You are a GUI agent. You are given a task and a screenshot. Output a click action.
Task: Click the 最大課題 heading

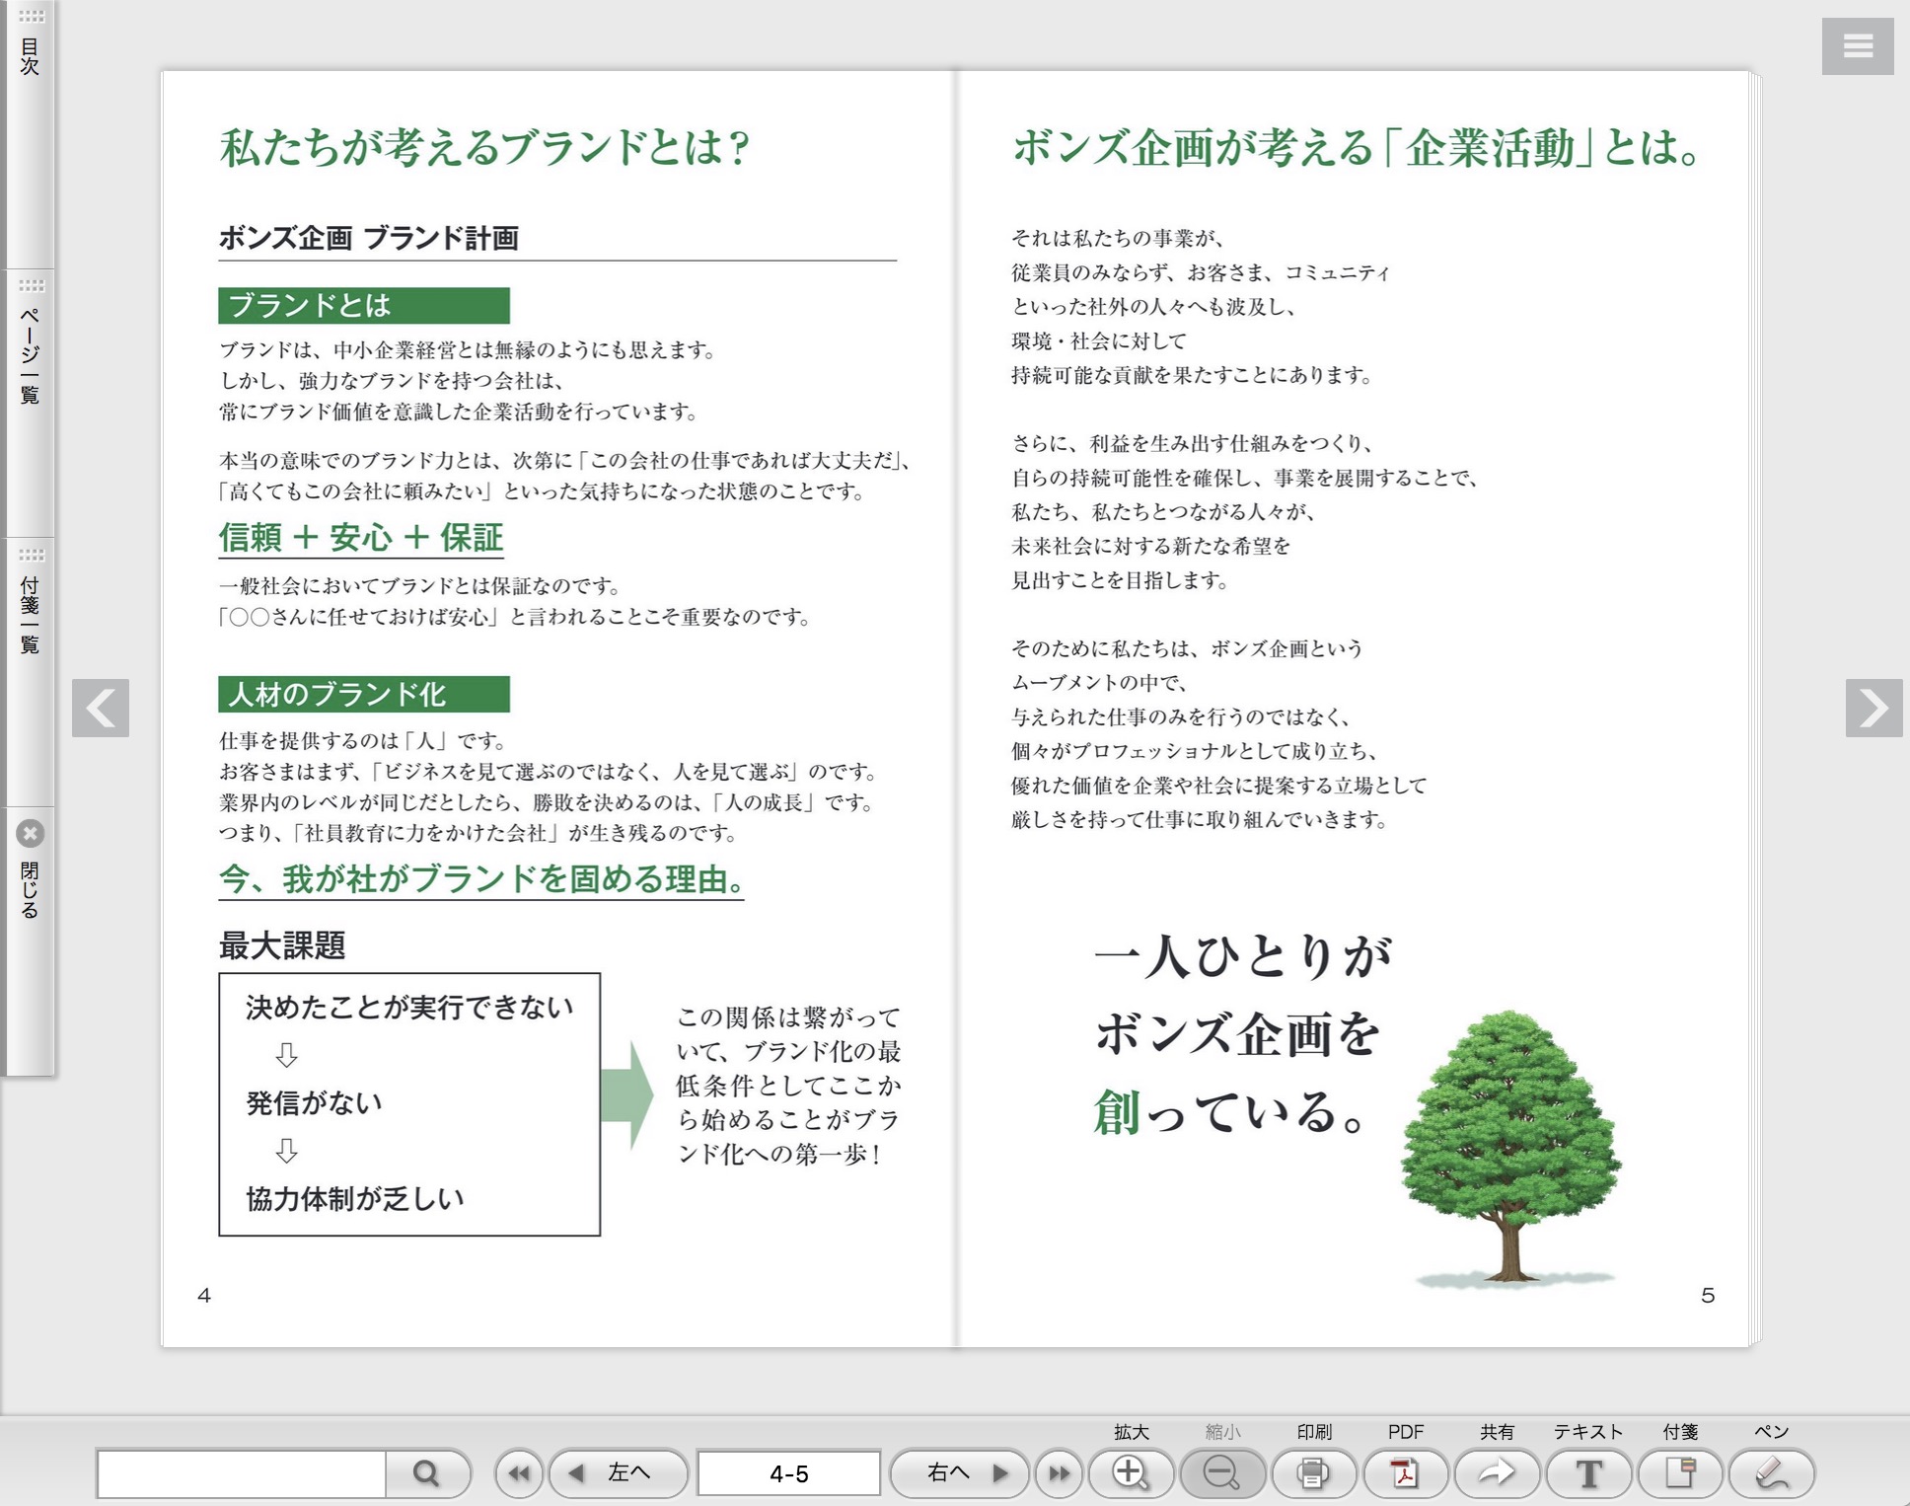click(x=282, y=945)
